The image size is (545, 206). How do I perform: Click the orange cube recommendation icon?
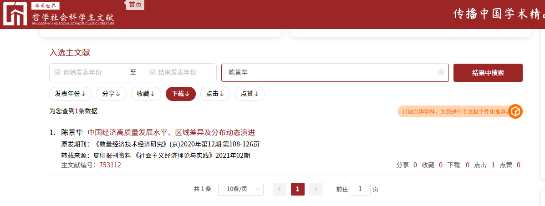click(x=515, y=111)
